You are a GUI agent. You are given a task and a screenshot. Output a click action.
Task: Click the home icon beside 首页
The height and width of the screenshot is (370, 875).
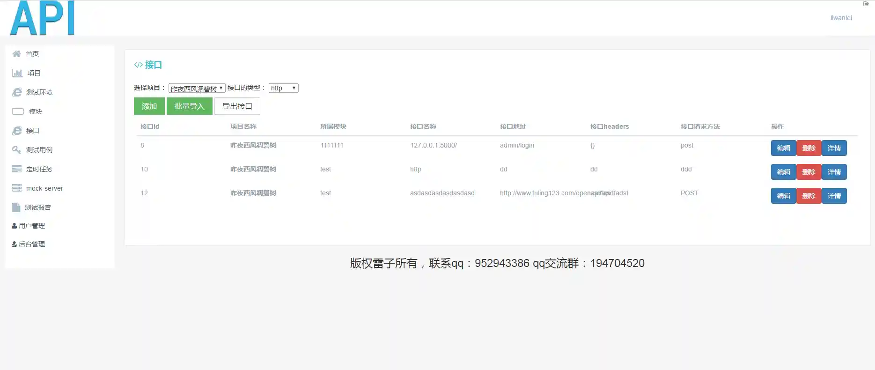pos(16,54)
